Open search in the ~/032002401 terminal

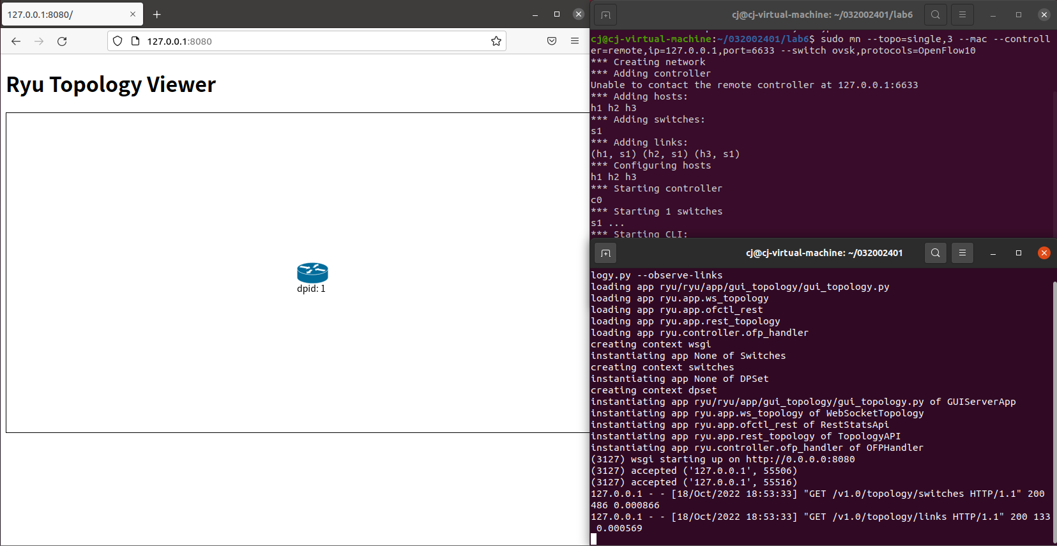(936, 254)
